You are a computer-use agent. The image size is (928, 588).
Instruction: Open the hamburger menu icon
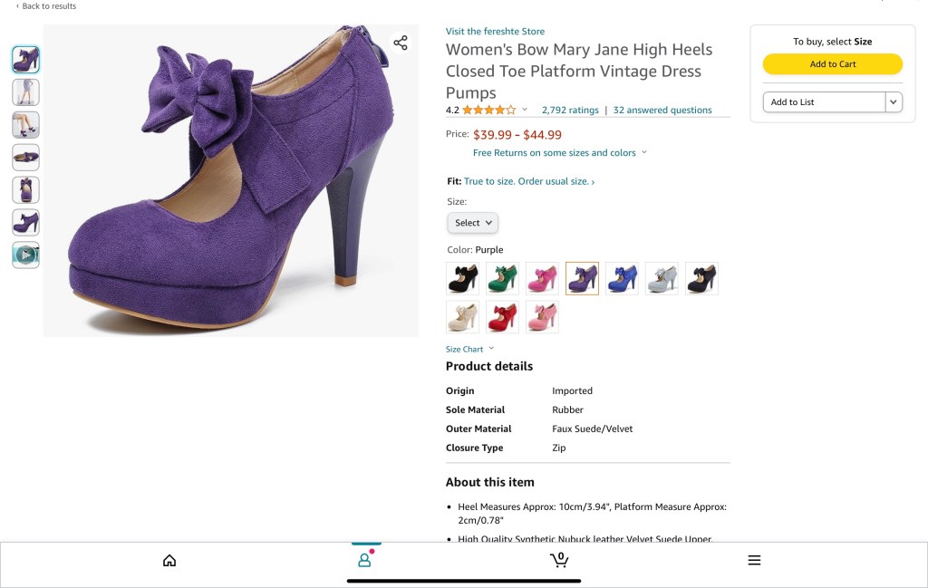754,561
